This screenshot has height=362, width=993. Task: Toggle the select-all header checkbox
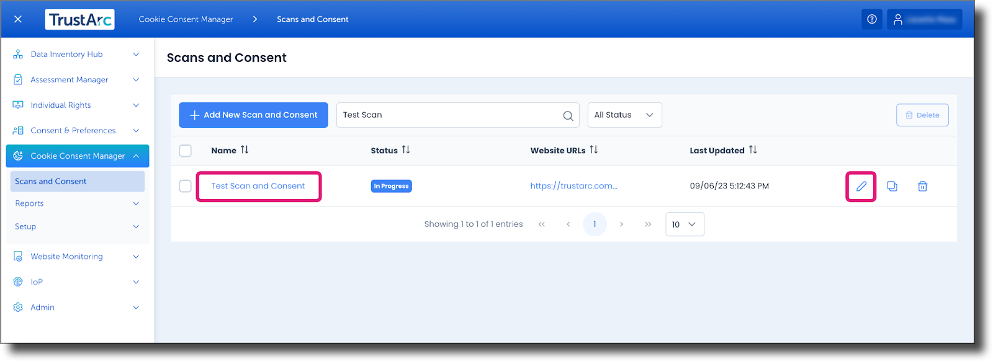pos(185,151)
